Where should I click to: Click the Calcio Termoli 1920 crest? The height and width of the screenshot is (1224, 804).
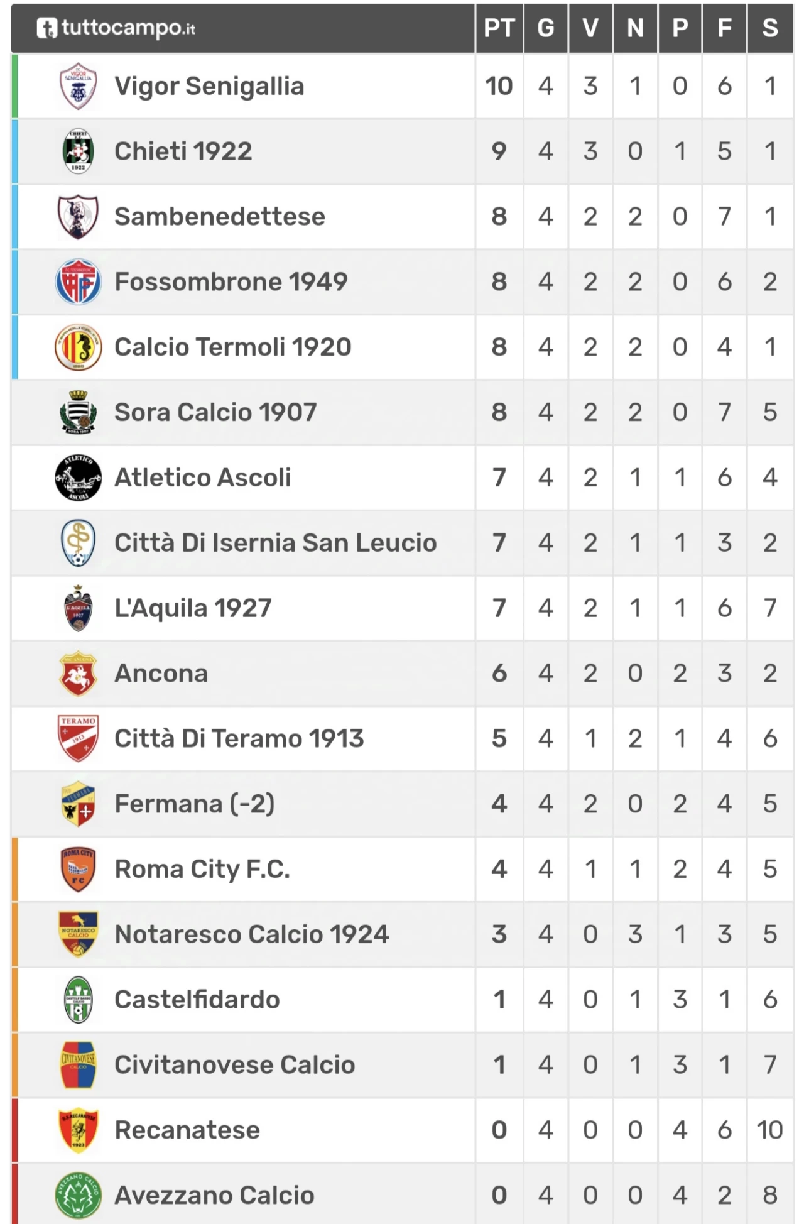(78, 347)
